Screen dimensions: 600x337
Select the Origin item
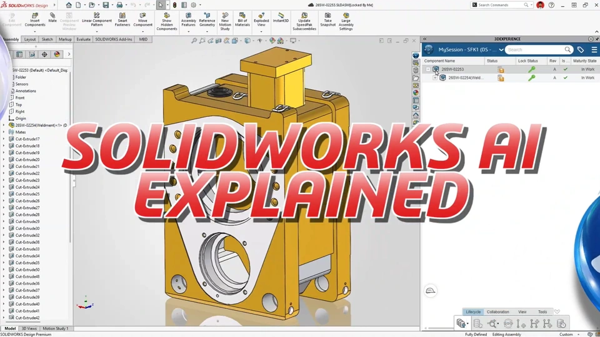coord(21,119)
